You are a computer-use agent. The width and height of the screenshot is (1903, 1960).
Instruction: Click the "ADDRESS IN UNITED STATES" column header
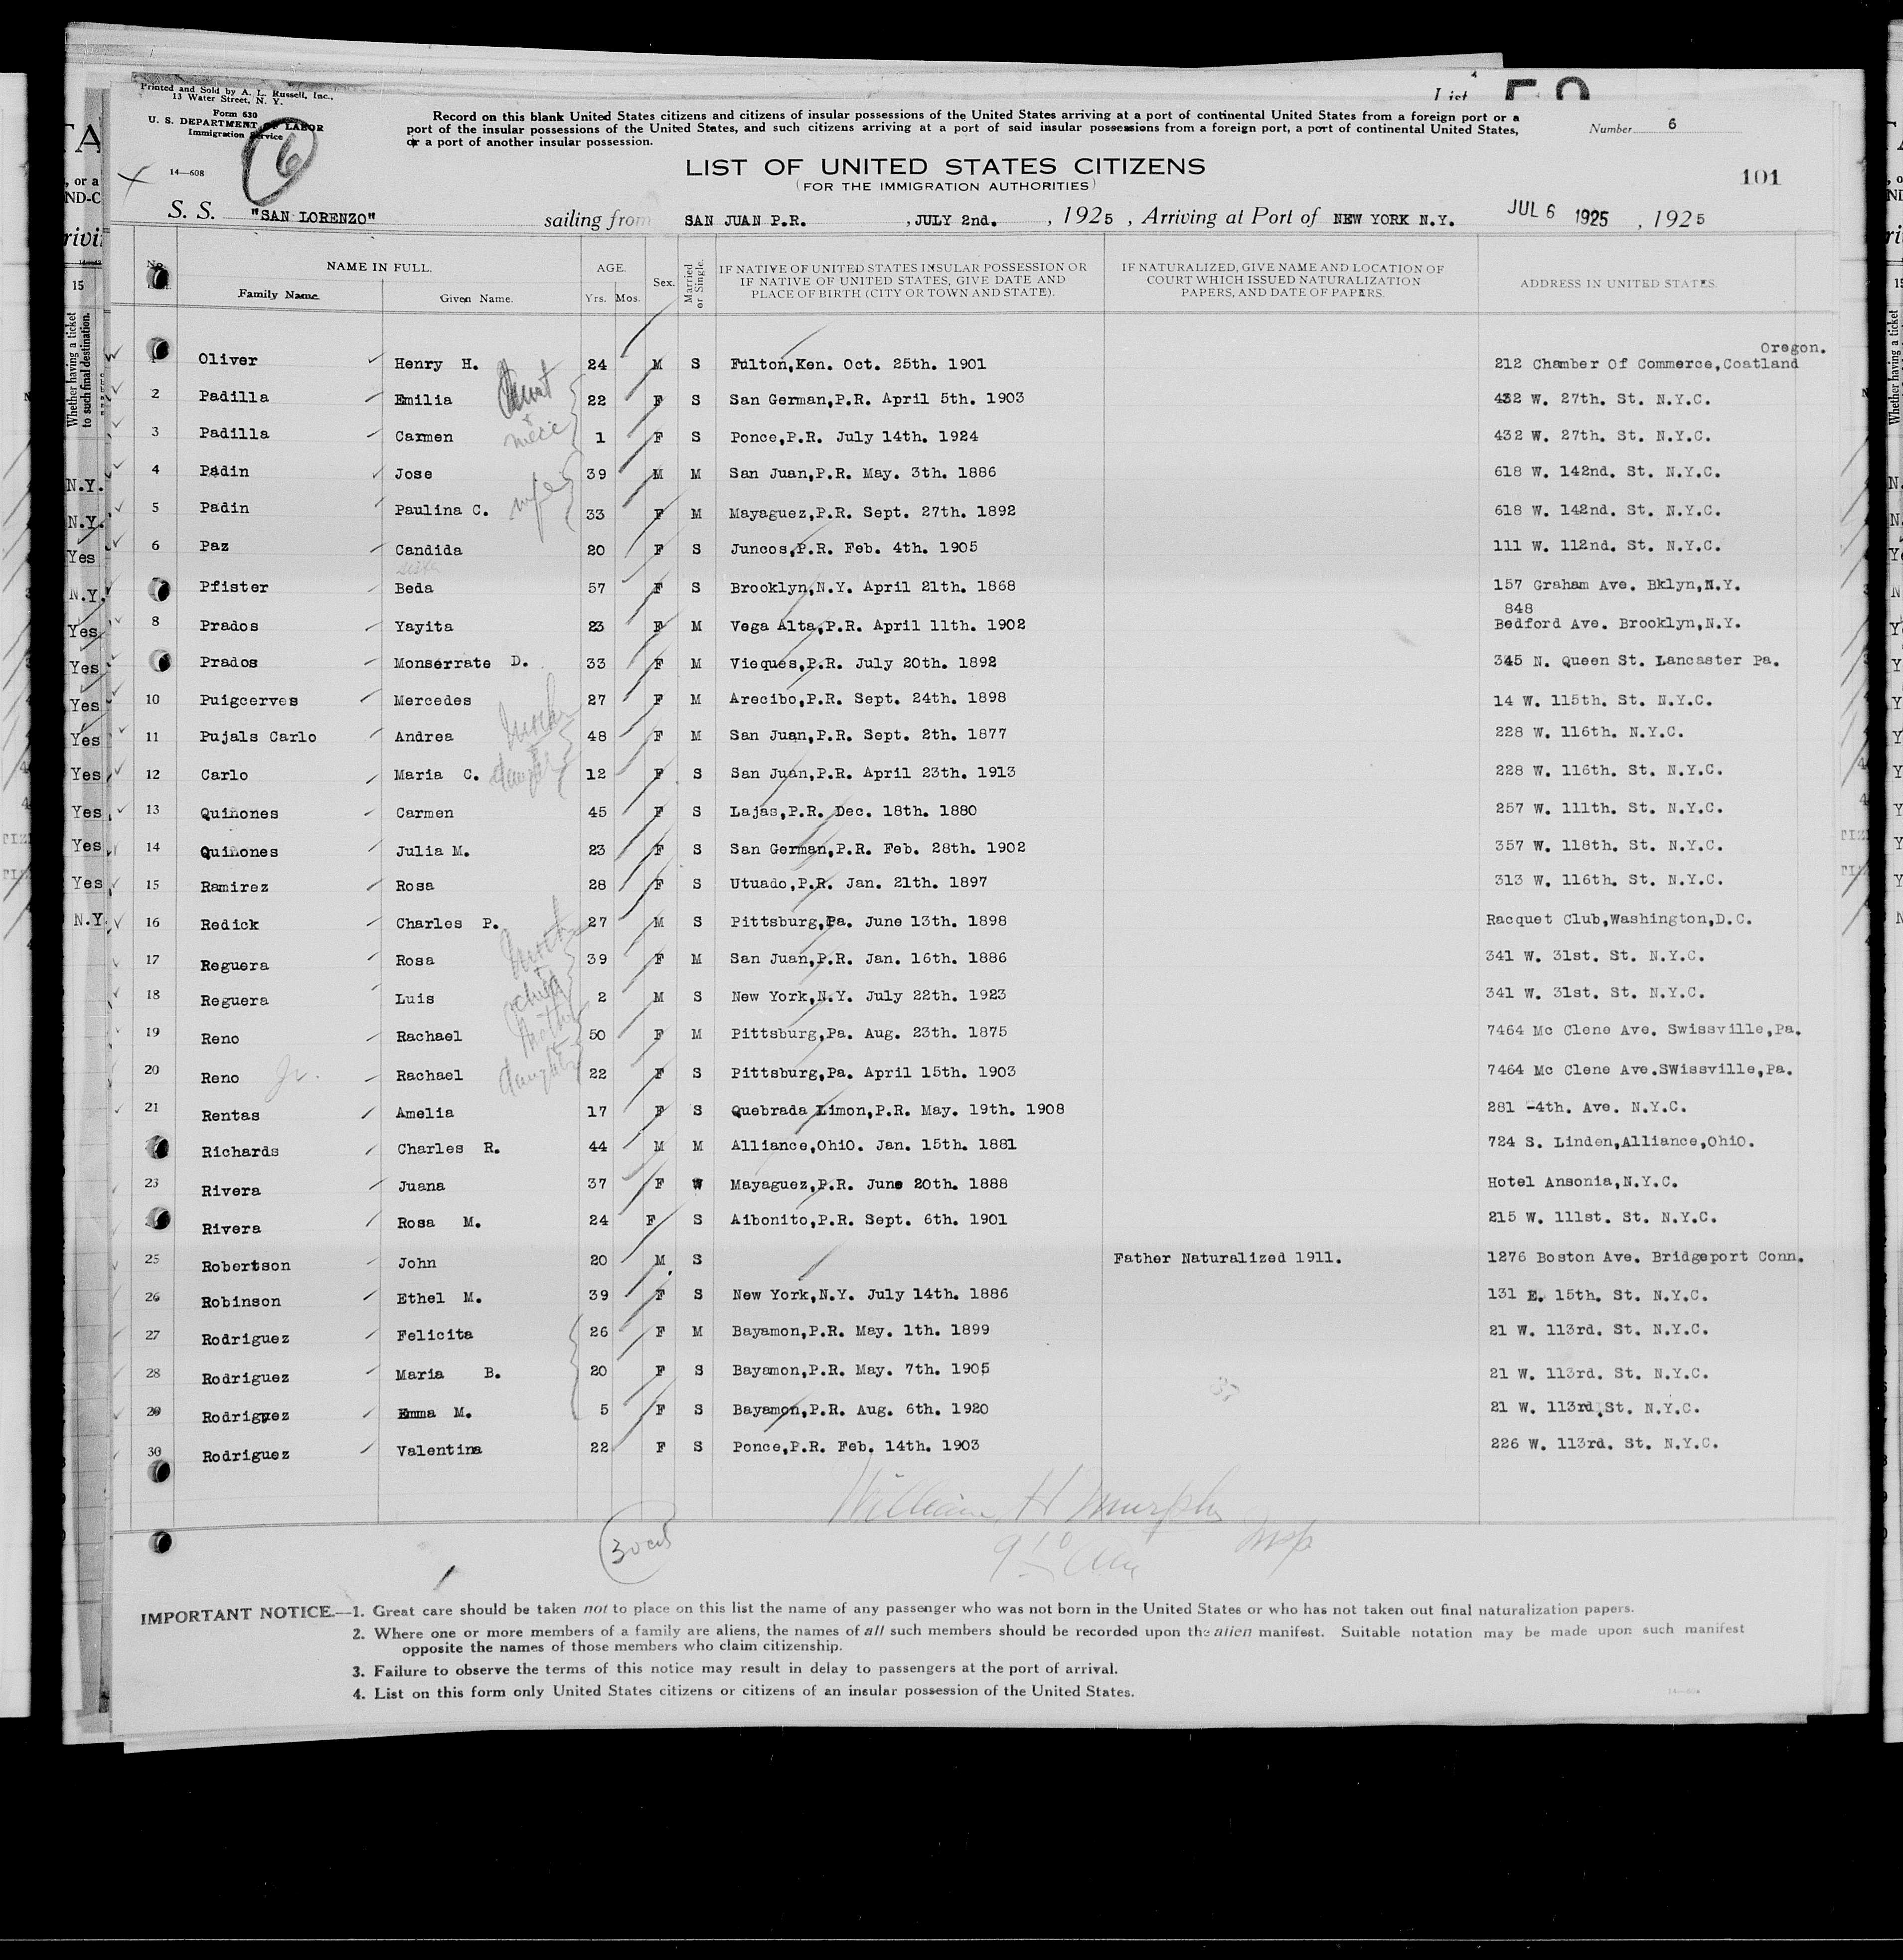pyautogui.click(x=1618, y=285)
